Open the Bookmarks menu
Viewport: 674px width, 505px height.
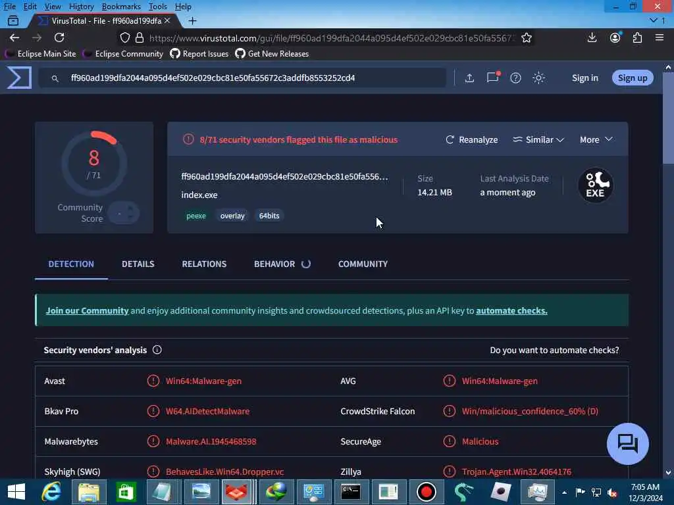pyautogui.click(x=121, y=7)
